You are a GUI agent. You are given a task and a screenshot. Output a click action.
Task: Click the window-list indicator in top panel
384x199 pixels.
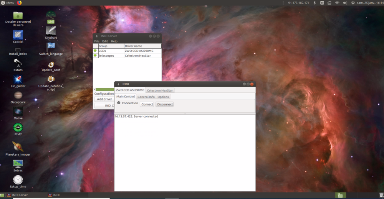tap(329, 3)
